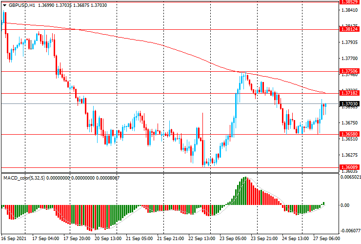This screenshot has width=361, height=244.
Task: Click the 1.36275 price scale value
Action: click(350, 155)
